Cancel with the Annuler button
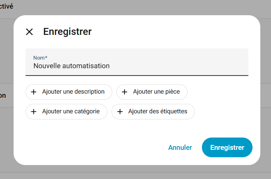271x179 pixels. pyautogui.click(x=180, y=147)
